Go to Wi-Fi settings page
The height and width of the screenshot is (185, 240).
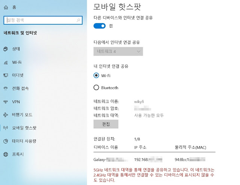16,63
